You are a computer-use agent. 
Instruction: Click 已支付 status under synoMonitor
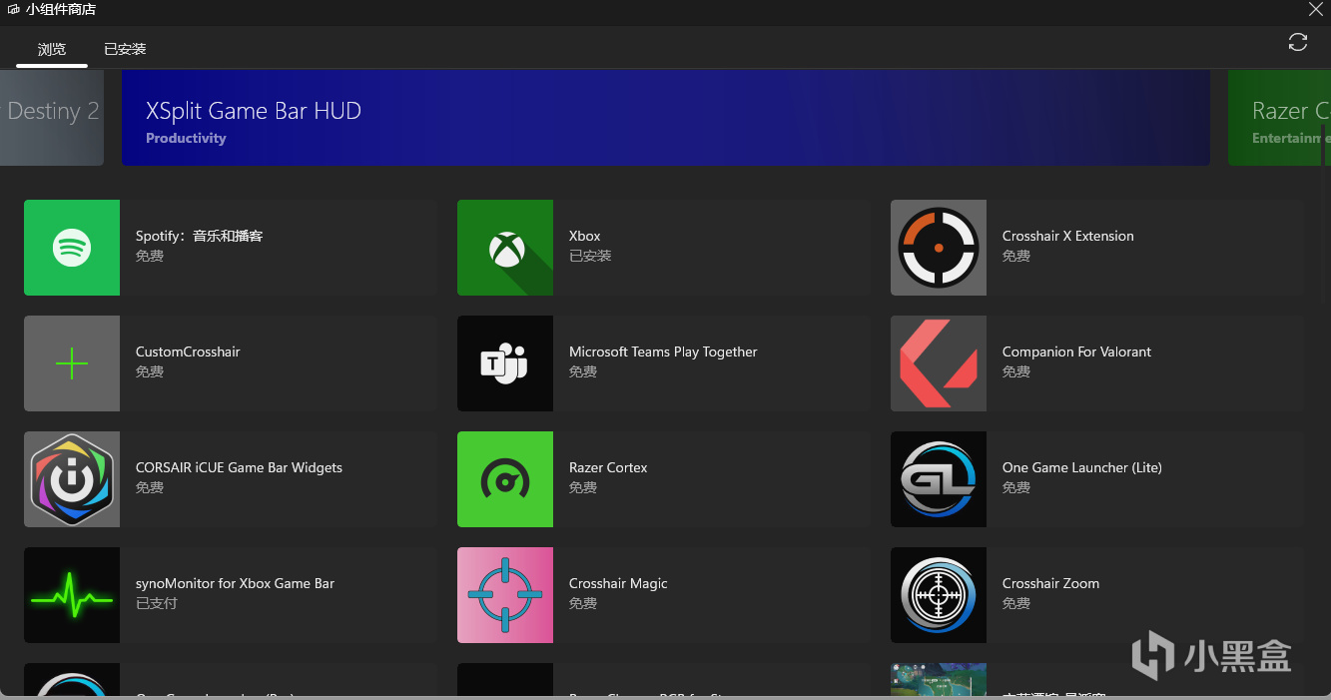pos(157,604)
